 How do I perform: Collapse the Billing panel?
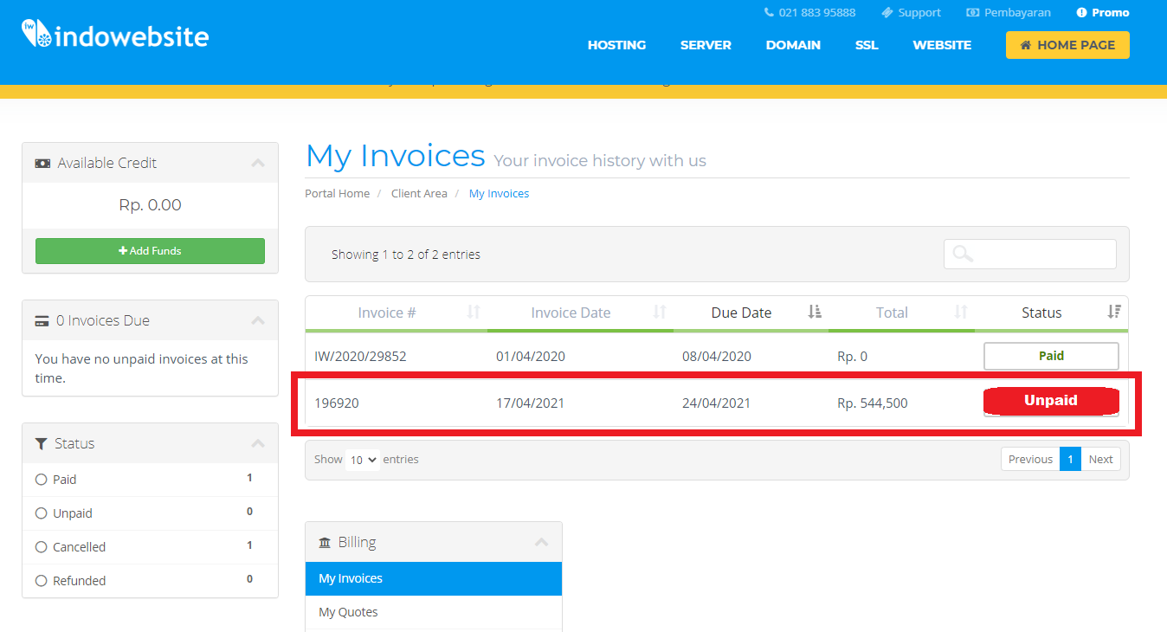[542, 541]
